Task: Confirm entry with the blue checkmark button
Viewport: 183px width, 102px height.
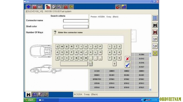Action: click(127, 65)
